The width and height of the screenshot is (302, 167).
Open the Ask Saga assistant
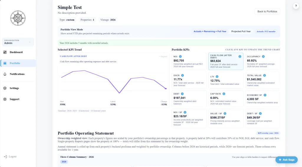pyautogui.click(x=286, y=160)
